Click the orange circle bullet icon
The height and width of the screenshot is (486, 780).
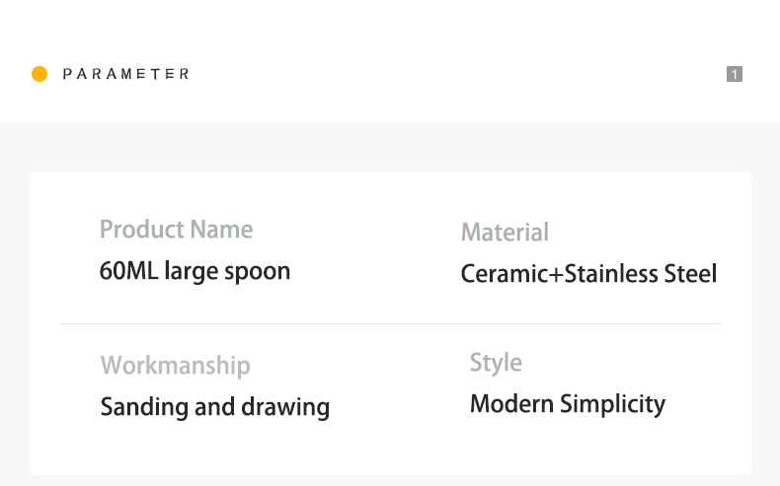[x=39, y=74]
